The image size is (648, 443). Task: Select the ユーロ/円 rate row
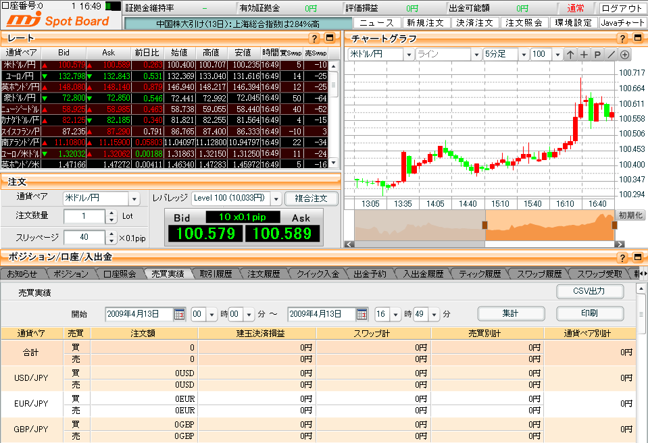(x=165, y=76)
